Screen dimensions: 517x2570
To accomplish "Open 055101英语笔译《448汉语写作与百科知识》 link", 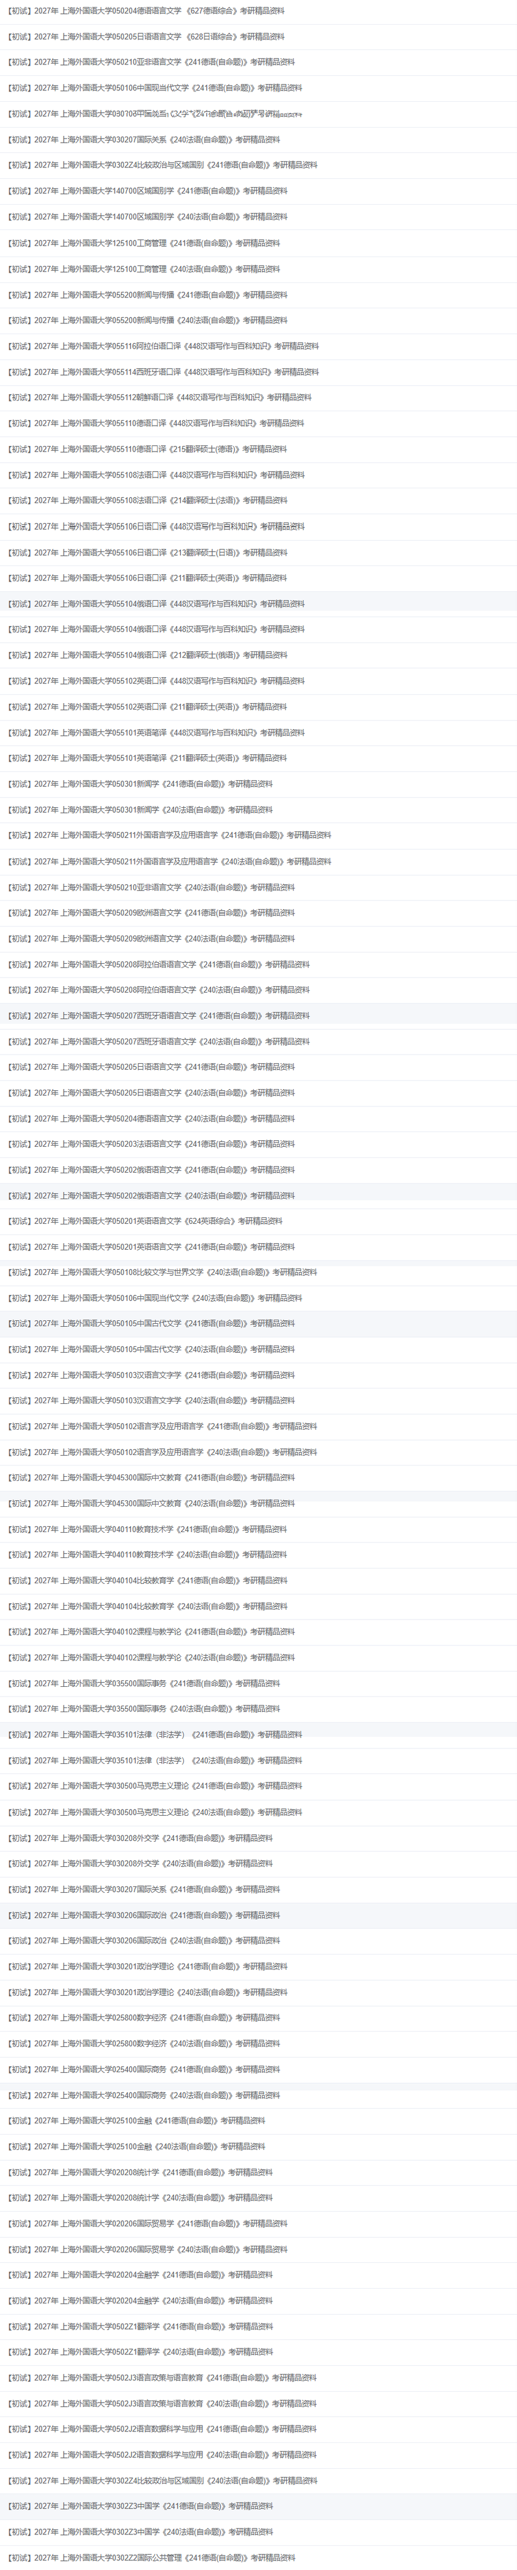I will pos(155,733).
